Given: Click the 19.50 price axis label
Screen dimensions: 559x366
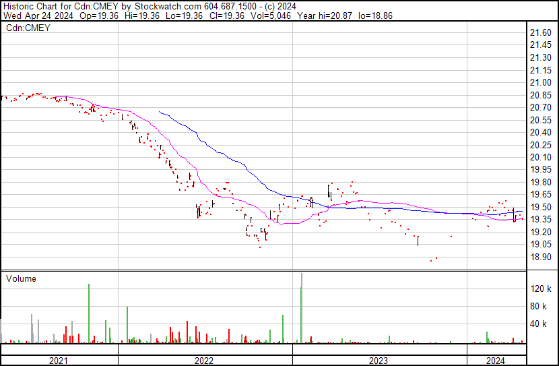Looking at the screenshot, I should (x=540, y=207).
